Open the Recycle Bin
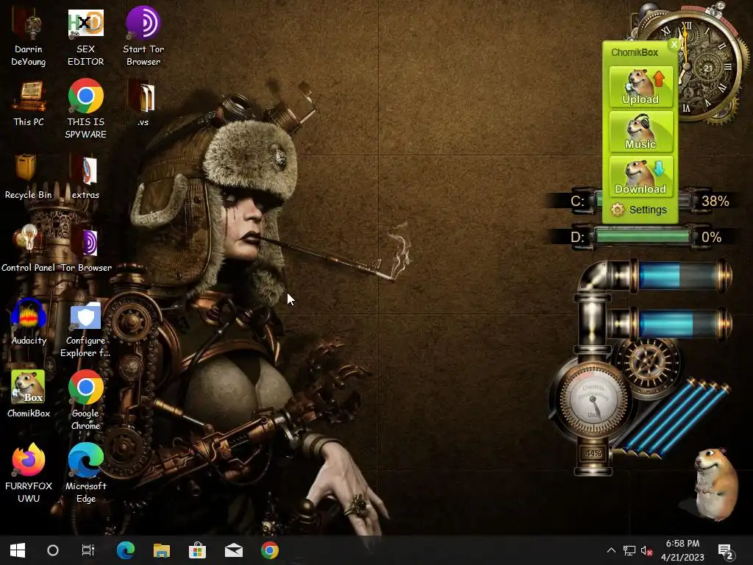 click(x=29, y=177)
